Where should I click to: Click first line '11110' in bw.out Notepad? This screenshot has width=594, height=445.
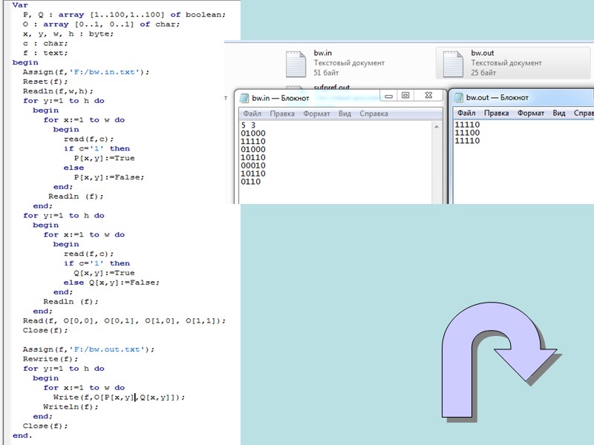467,125
